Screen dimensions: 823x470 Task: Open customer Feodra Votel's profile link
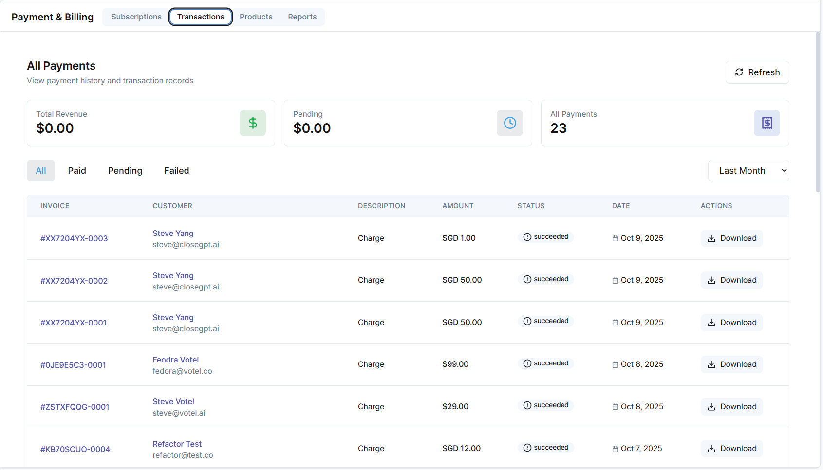[175, 360]
